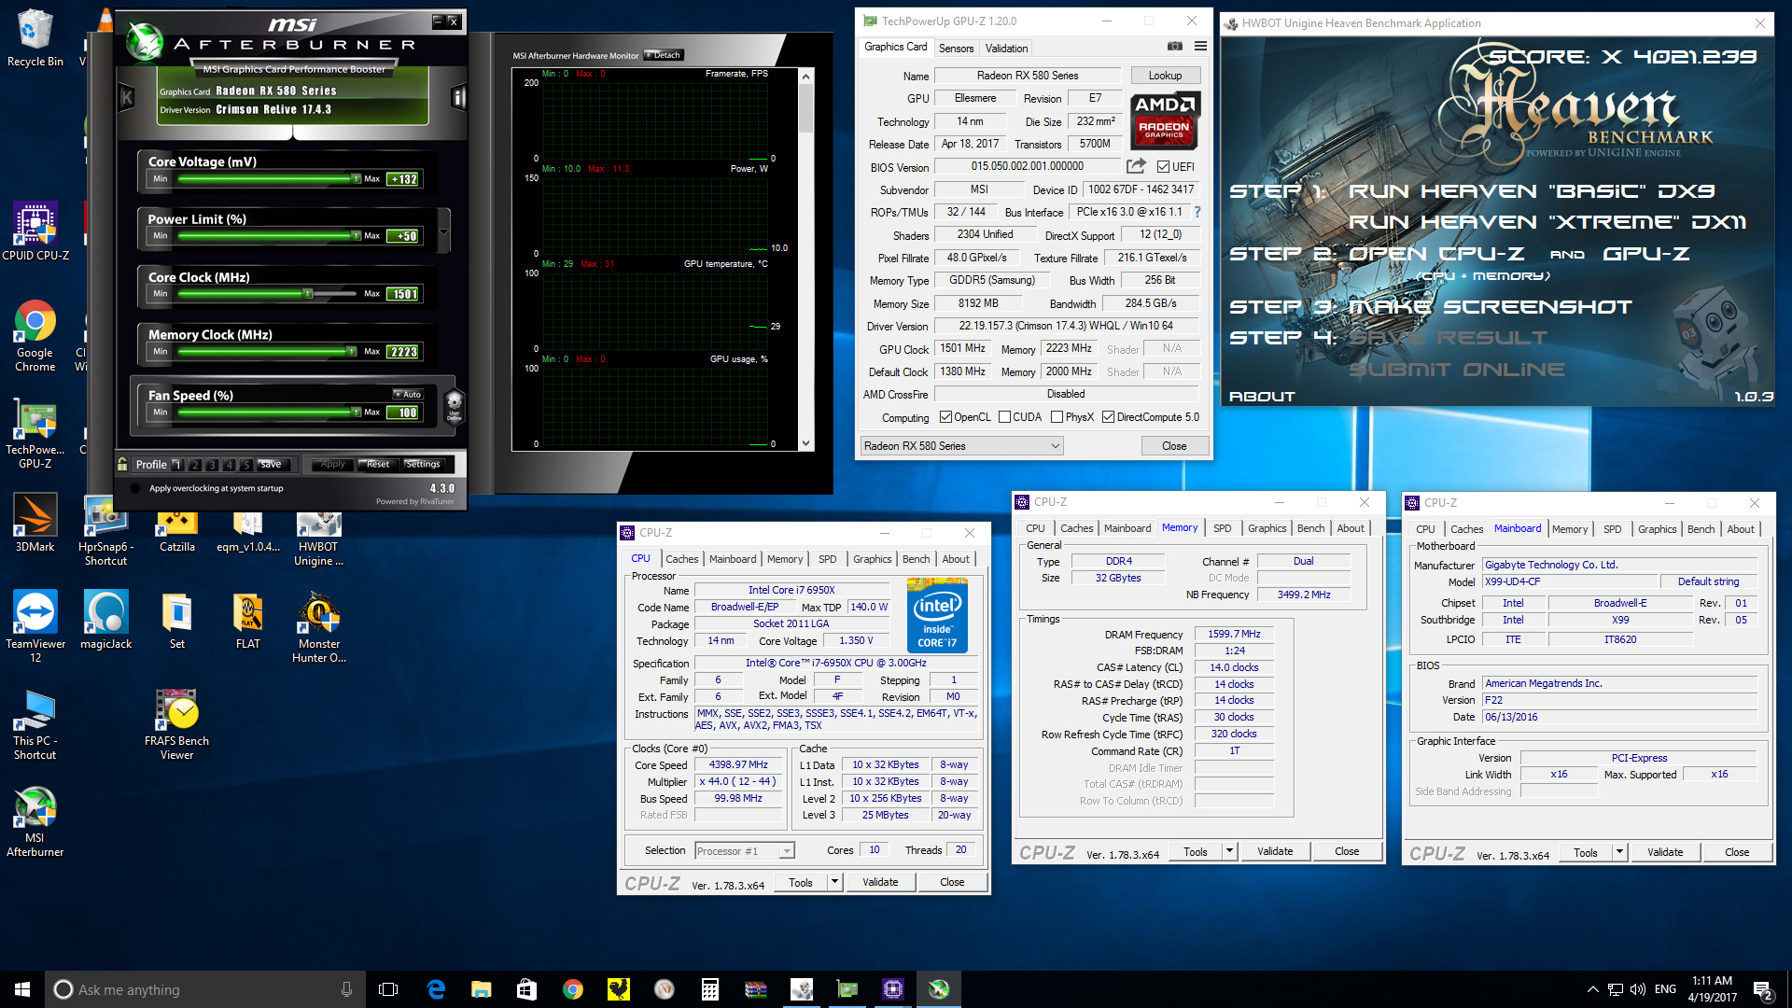The width and height of the screenshot is (1792, 1008).
Task: Click the Windows Start button
Action: [22, 989]
